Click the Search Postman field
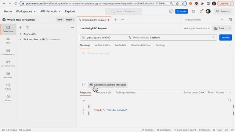The image size is (235, 132). [x=123, y=11]
